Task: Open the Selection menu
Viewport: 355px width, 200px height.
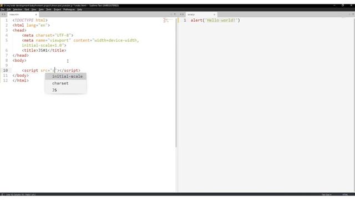Action: click(x=17, y=9)
